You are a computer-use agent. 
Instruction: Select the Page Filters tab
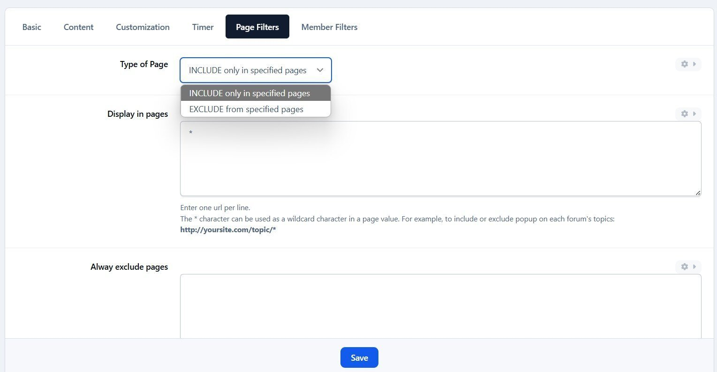[x=257, y=27]
